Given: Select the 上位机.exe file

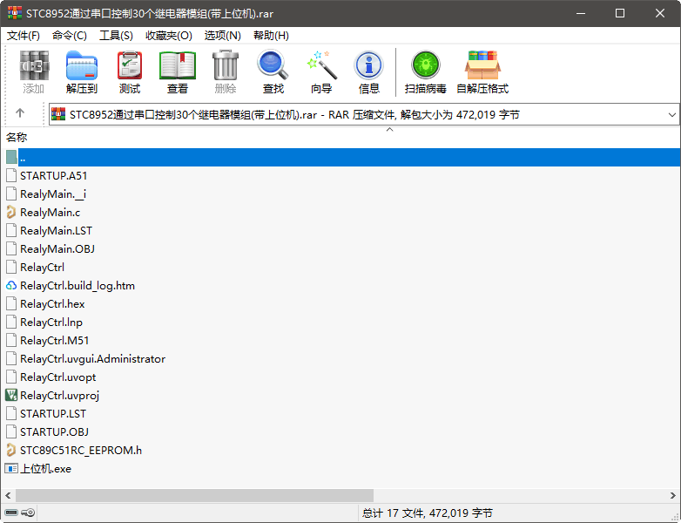Looking at the screenshot, I should 45,468.
